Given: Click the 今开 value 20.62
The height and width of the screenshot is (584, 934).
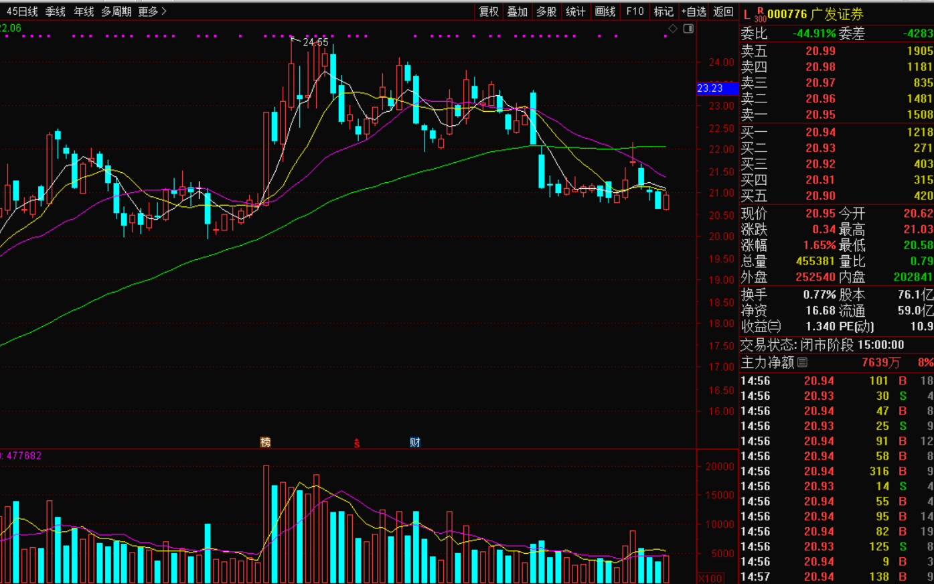Looking at the screenshot, I should pos(919,214).
